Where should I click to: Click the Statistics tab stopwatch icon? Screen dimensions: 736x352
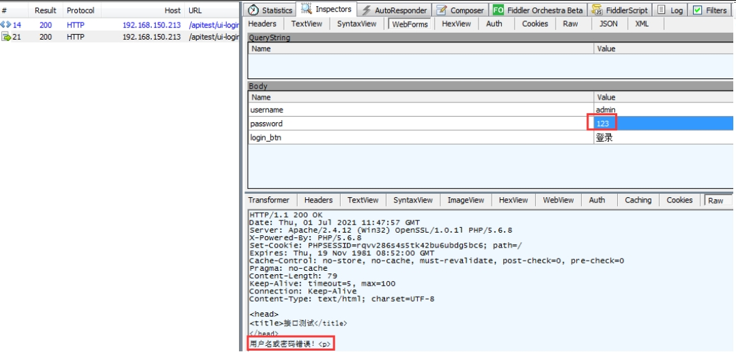253,10
